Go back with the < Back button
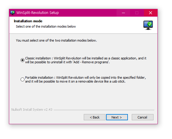The height and width of the screenshot is (139, 172). tap(94, 117)
